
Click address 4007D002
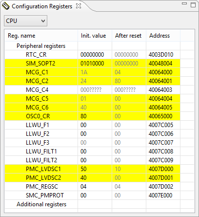pos(161,187)
